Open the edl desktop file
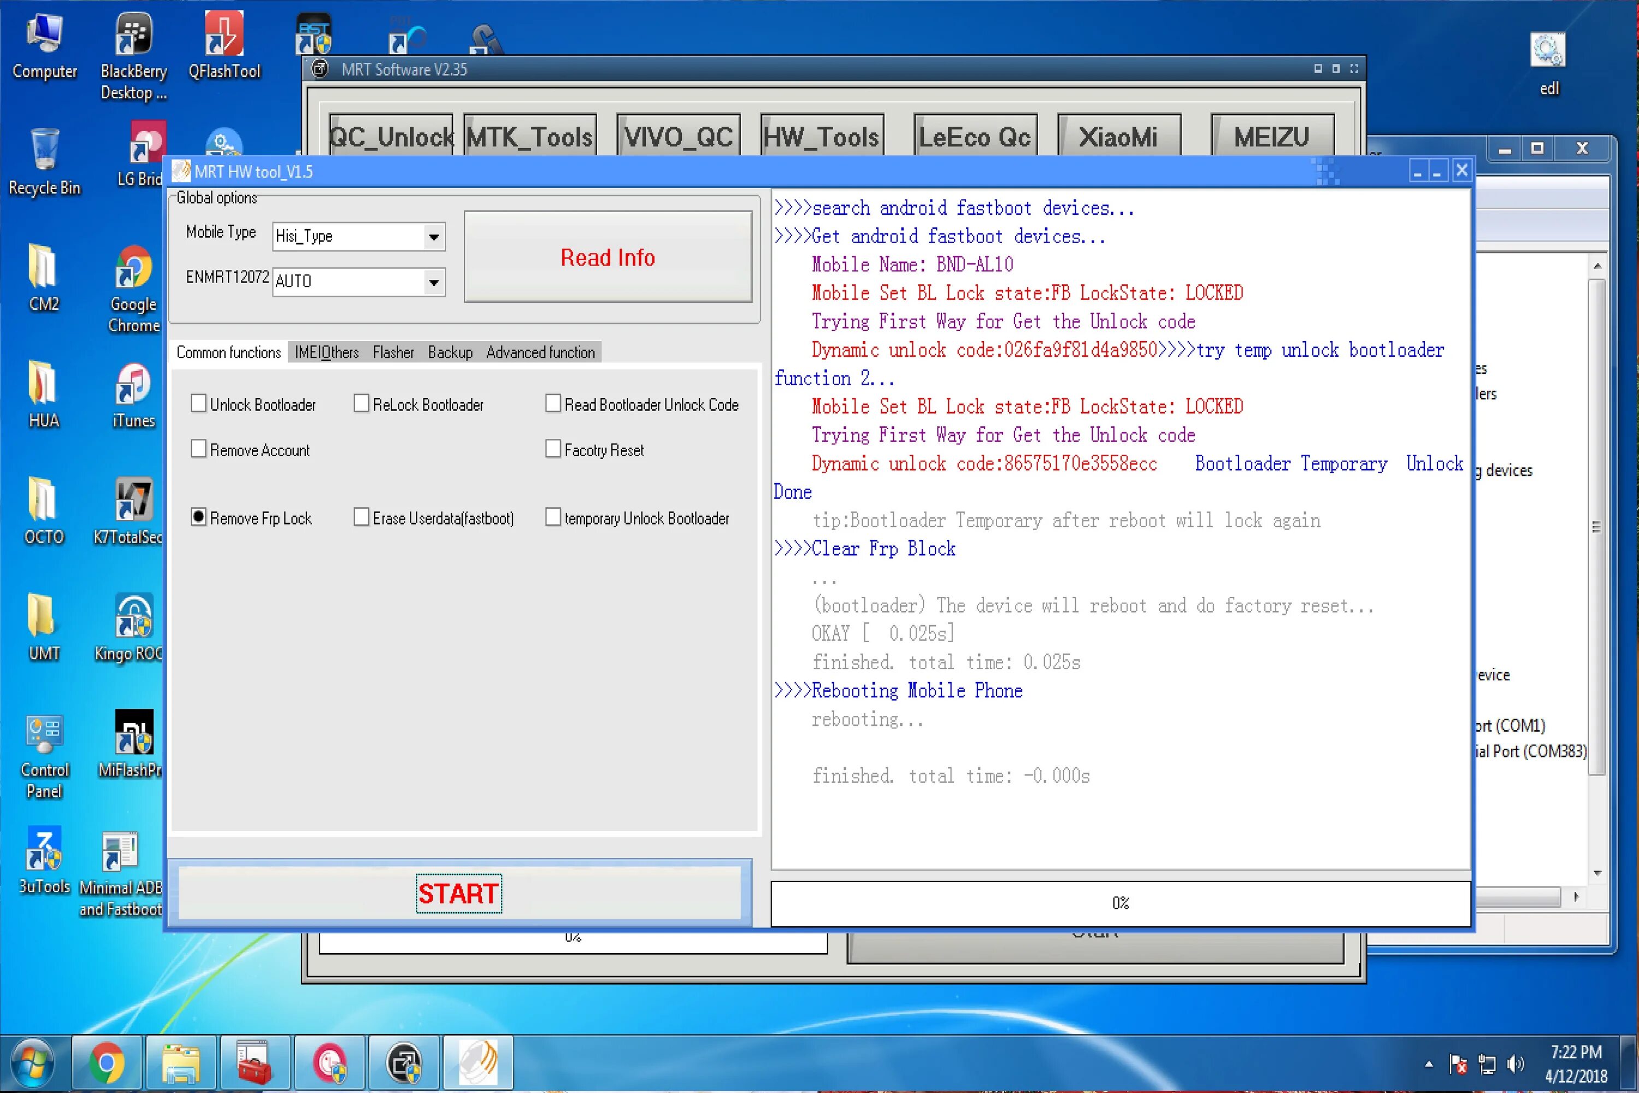This screenshot has height=1093, width=1639. coord(1548,63)
